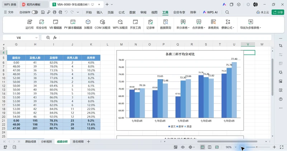This screenshot has width=287, height=151.
Task: Open the 插入 ribbon tab
Action: pos(100,12)
